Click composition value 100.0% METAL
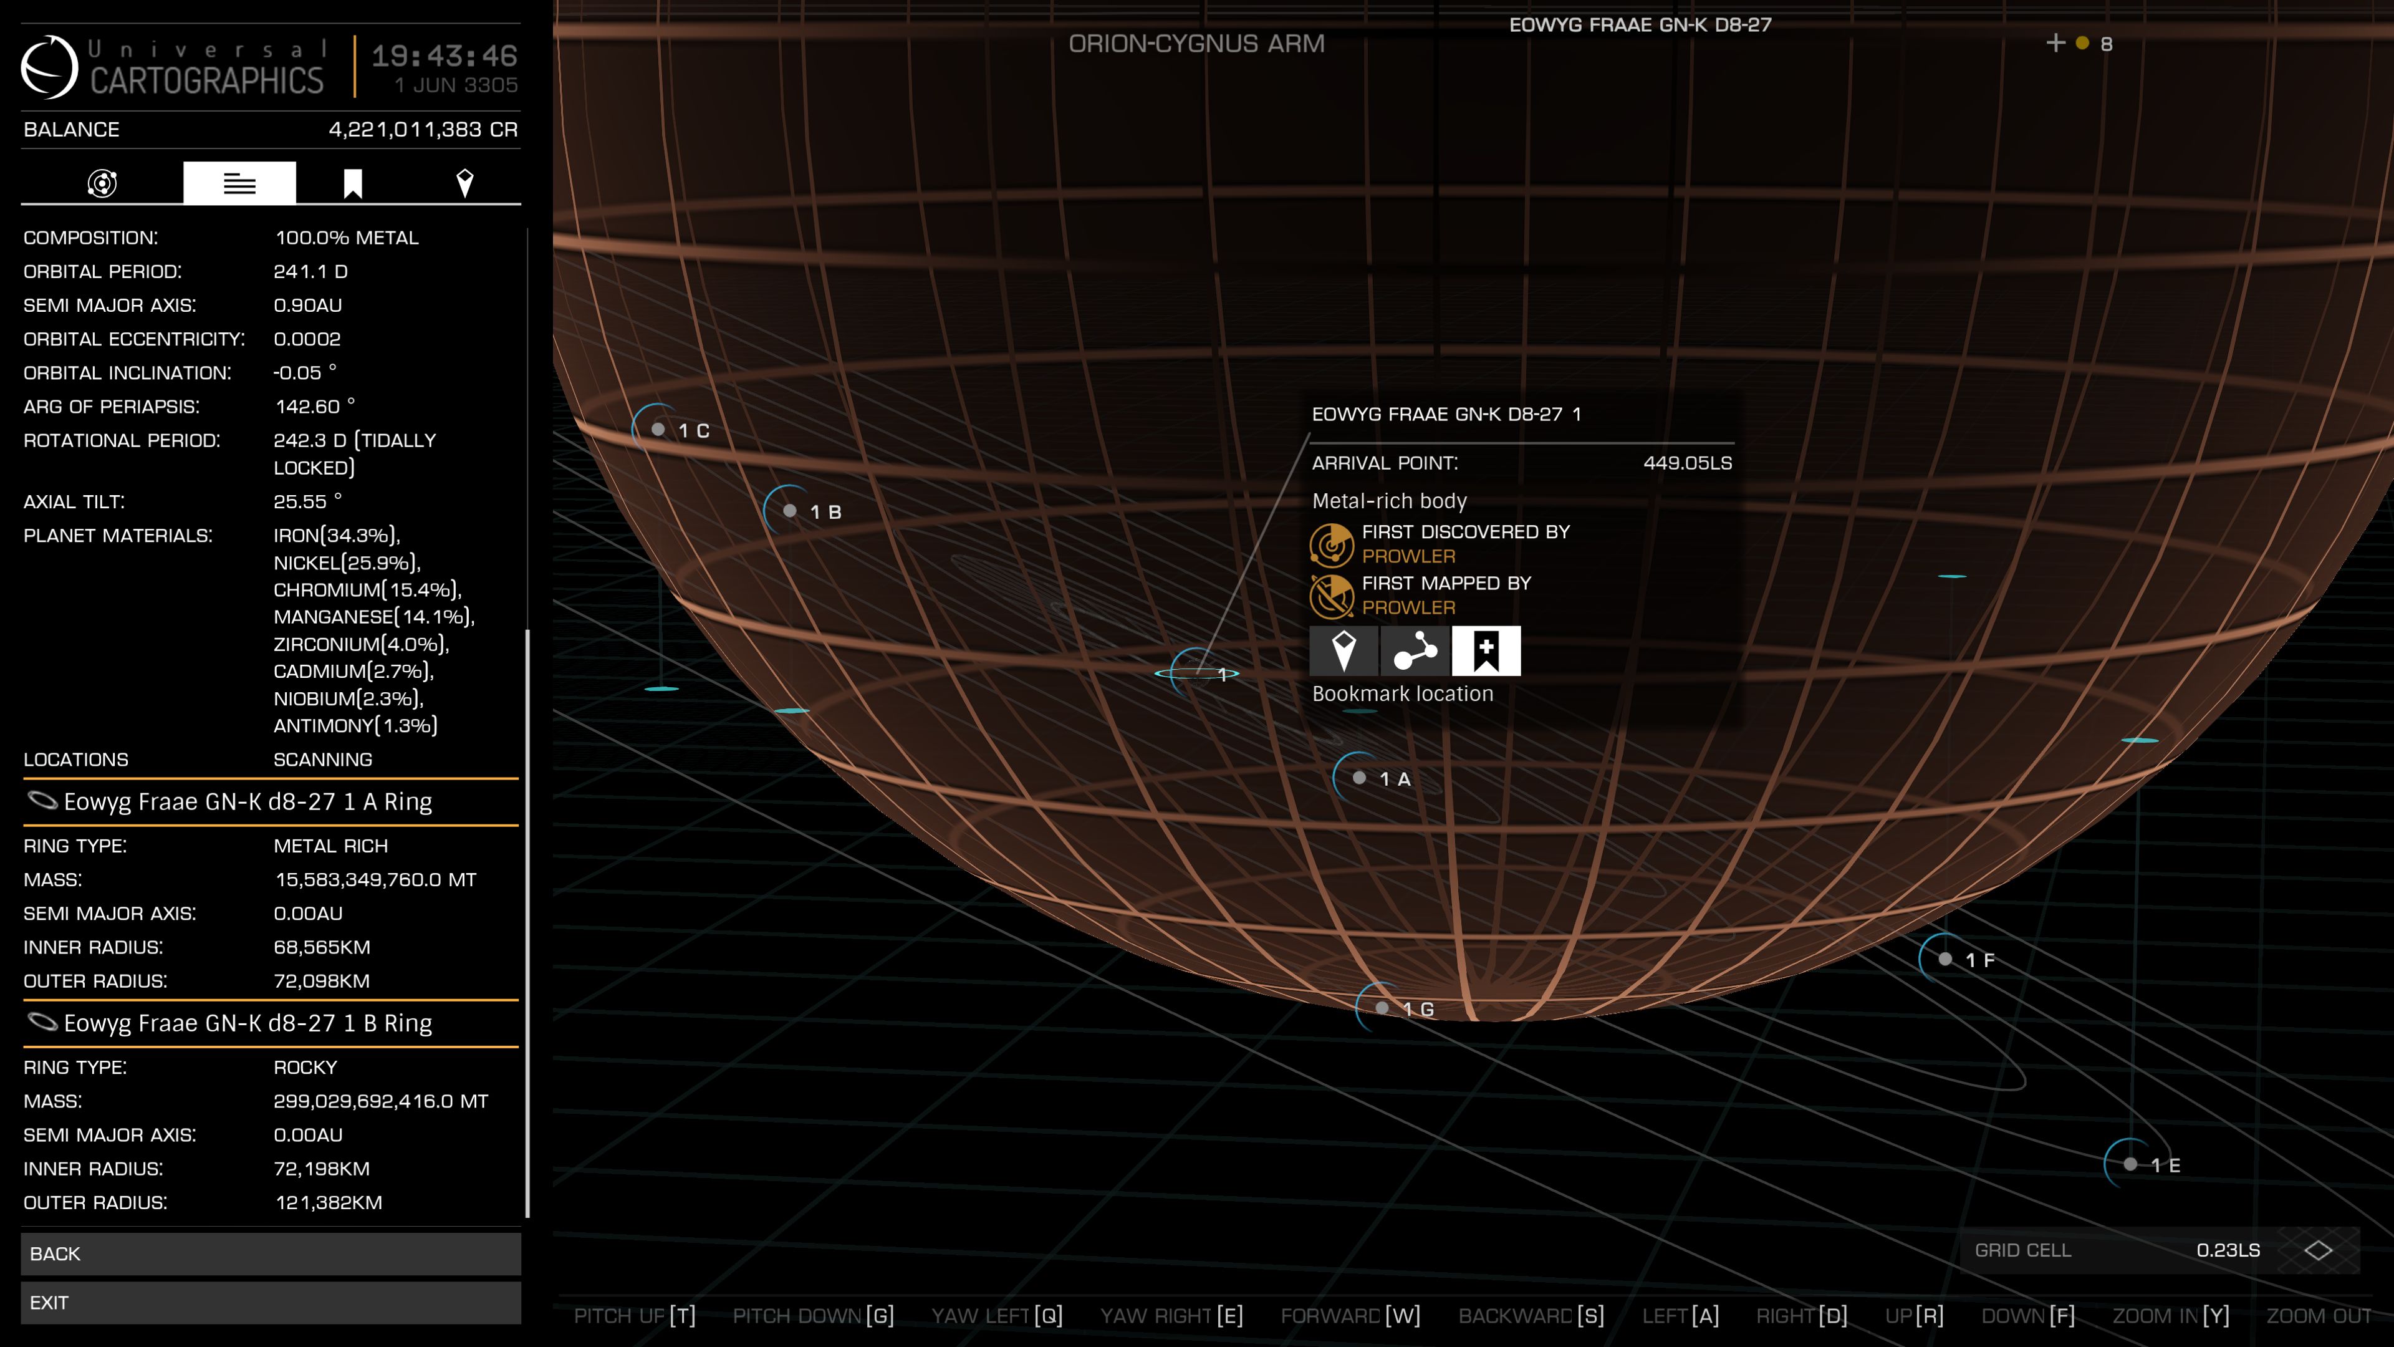2394x1347 pixels. (347, 238)
